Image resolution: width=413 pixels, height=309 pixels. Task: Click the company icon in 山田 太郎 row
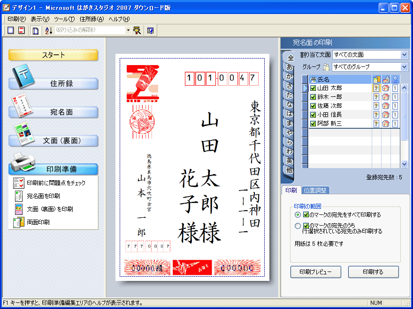[376, 88]
